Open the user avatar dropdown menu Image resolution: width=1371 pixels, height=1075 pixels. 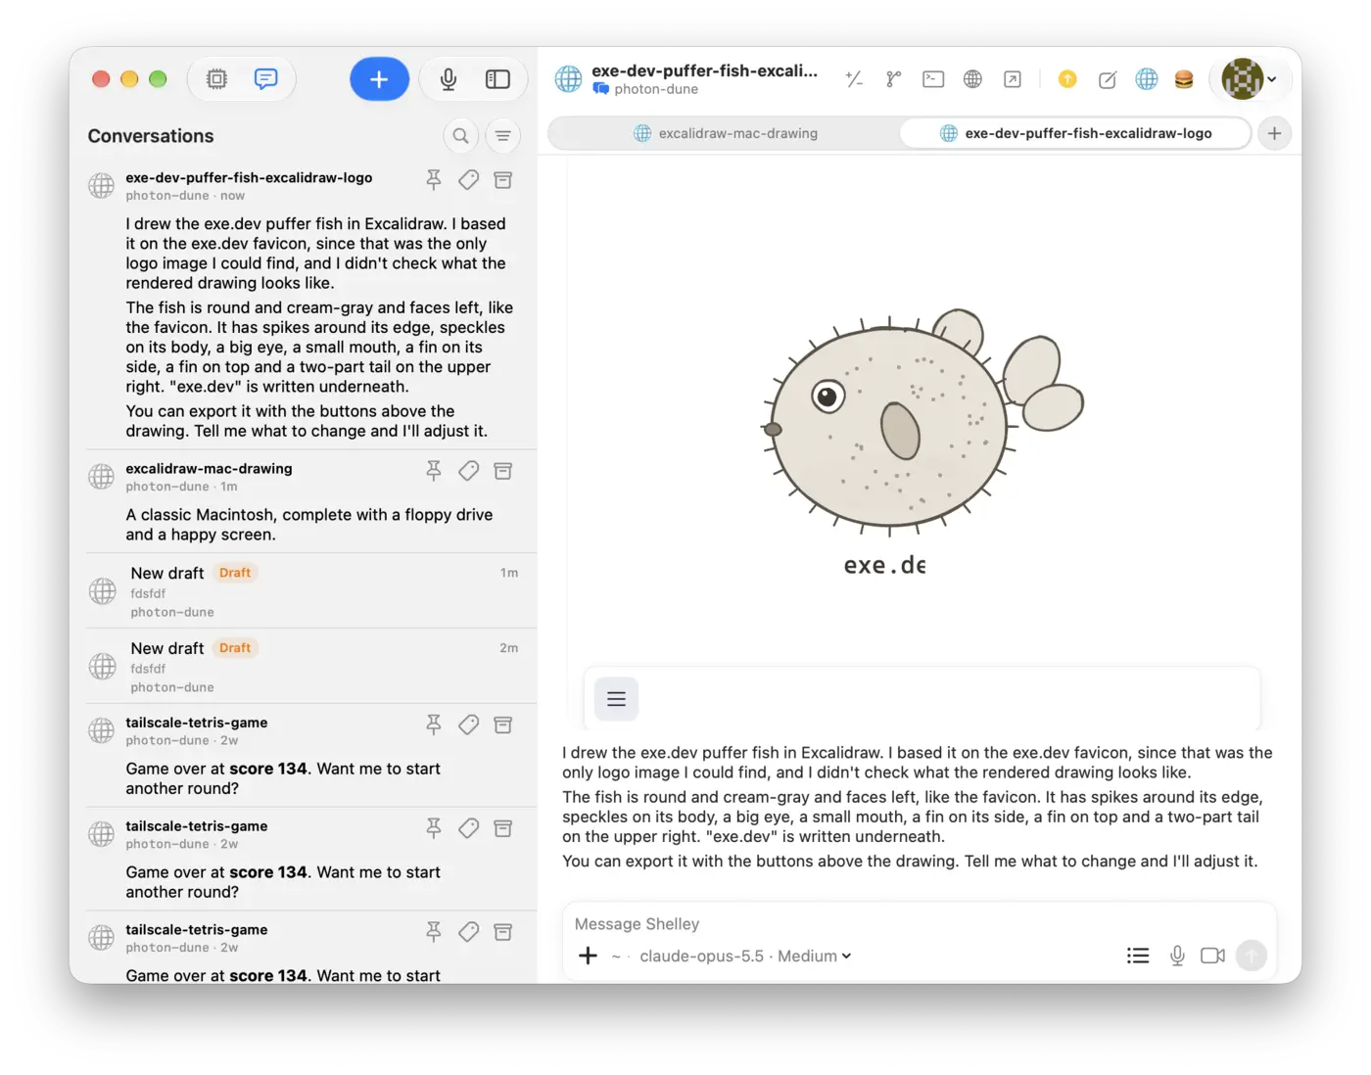click(1250, 79)
